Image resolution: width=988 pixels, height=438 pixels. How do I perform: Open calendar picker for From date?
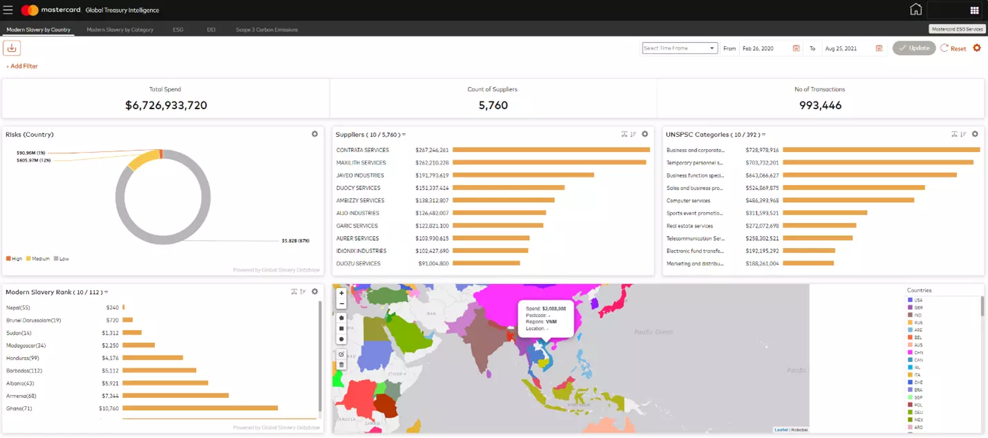tap(796, 48)
